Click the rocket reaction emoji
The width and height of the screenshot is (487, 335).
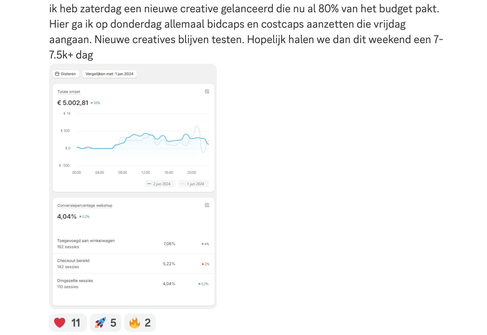(x=100, y=323)
